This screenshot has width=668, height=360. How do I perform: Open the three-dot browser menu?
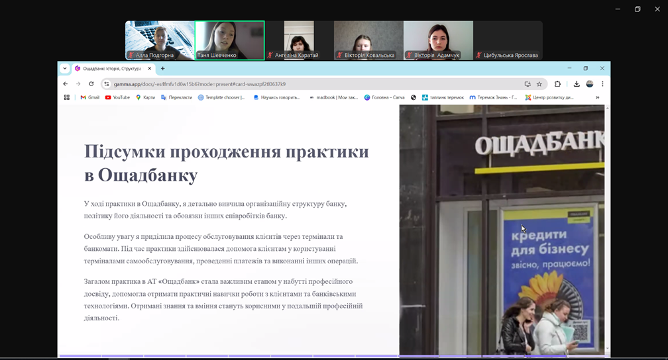click(x=602, y=84)
